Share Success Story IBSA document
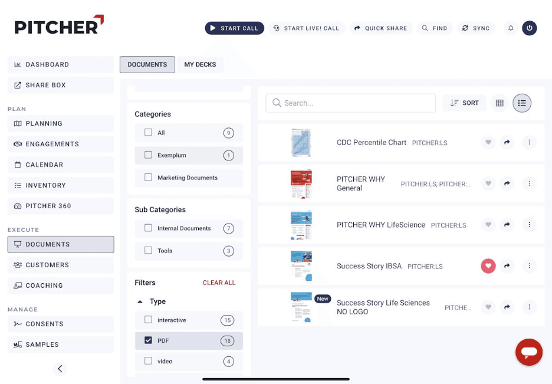This screenshot has width=552, height=384. pos(507,266)
